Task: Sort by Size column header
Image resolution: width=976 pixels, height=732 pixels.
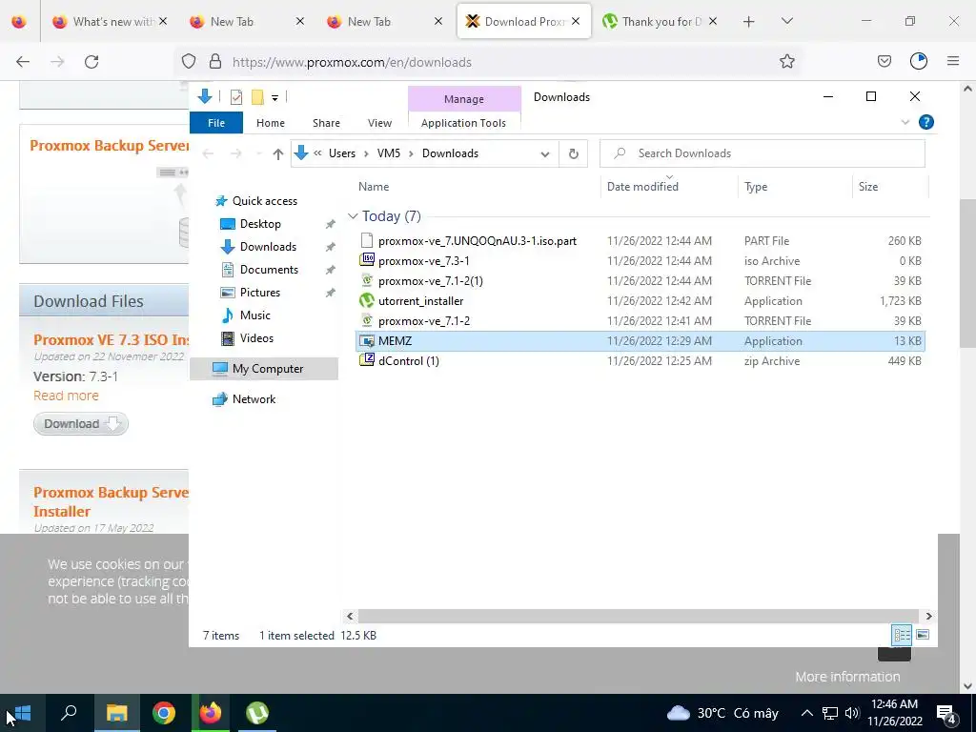Action: [x=890, y=187]
